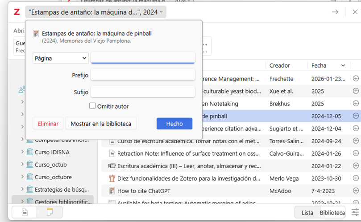Toggle the Omitir autor checkbox
The image size is (361, 222).
[x=92, y=106]
